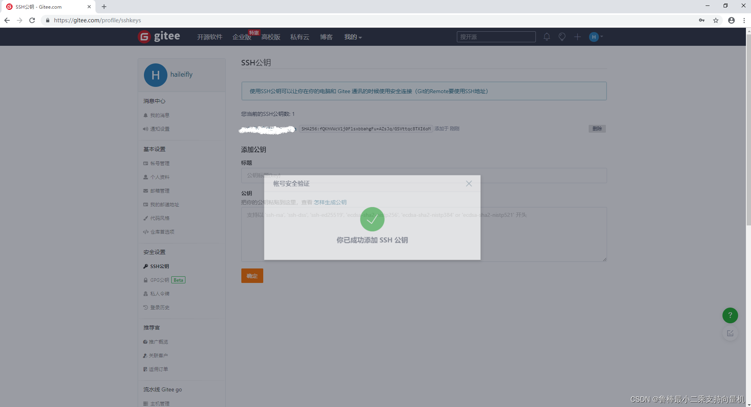
Task: Open the notifications bell icon
Action: [547, 37]
